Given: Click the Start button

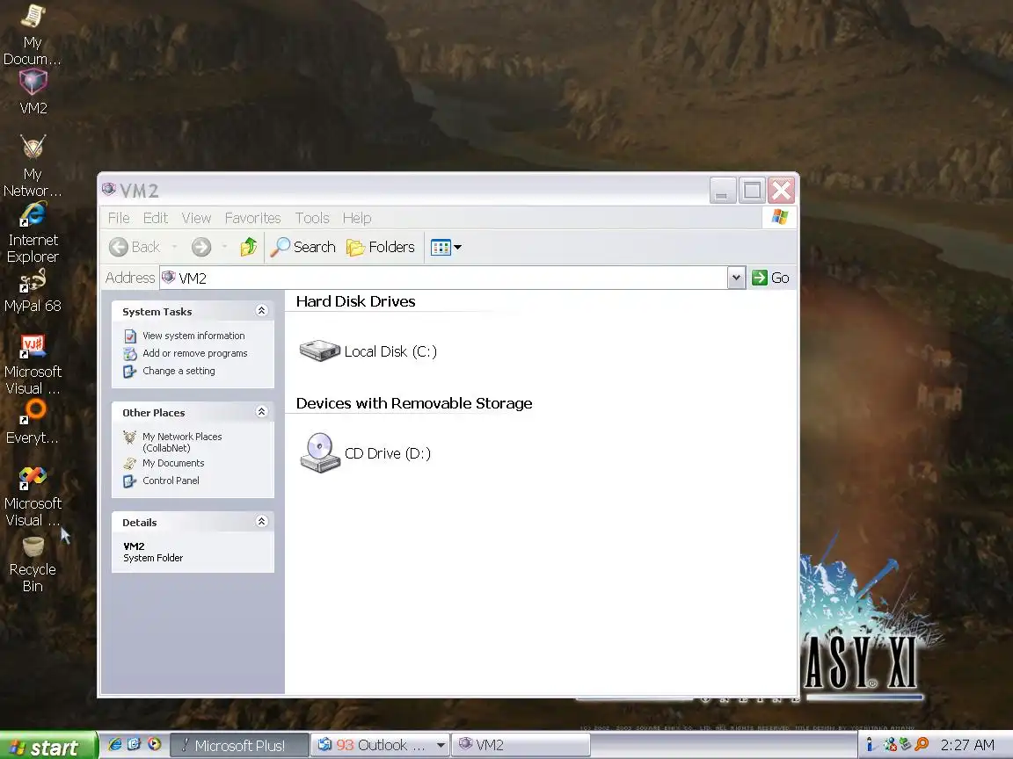Looking at the screenshot, I should point(47,746).
